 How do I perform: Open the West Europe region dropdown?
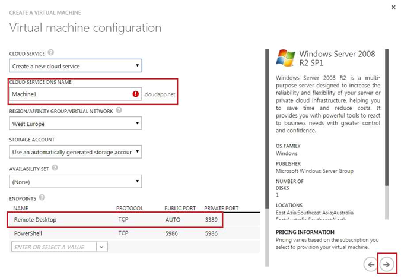(75, 124)
